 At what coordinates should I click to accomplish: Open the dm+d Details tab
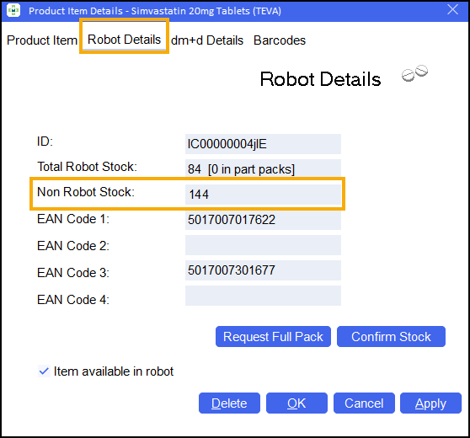coord(207,40)
